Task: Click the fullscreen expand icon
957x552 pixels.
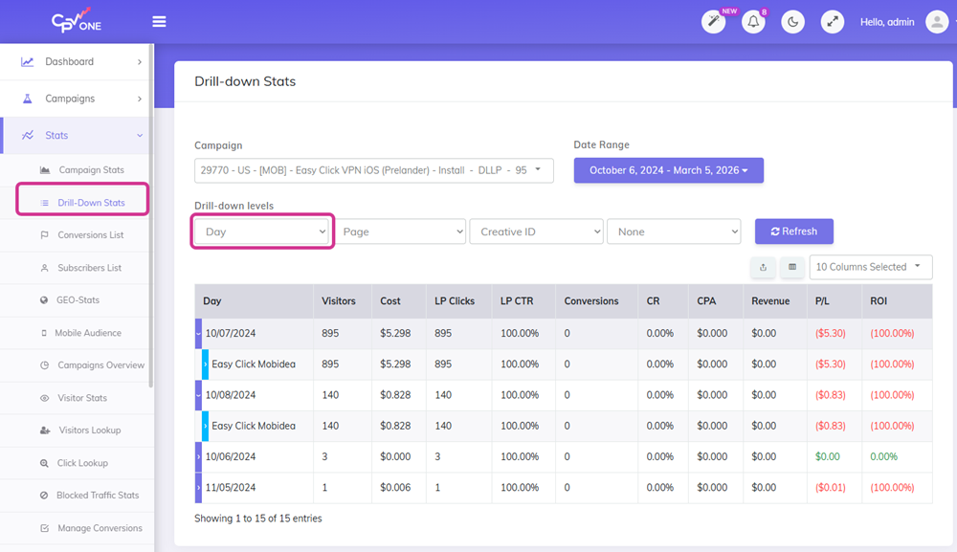Action: [832, 22]
